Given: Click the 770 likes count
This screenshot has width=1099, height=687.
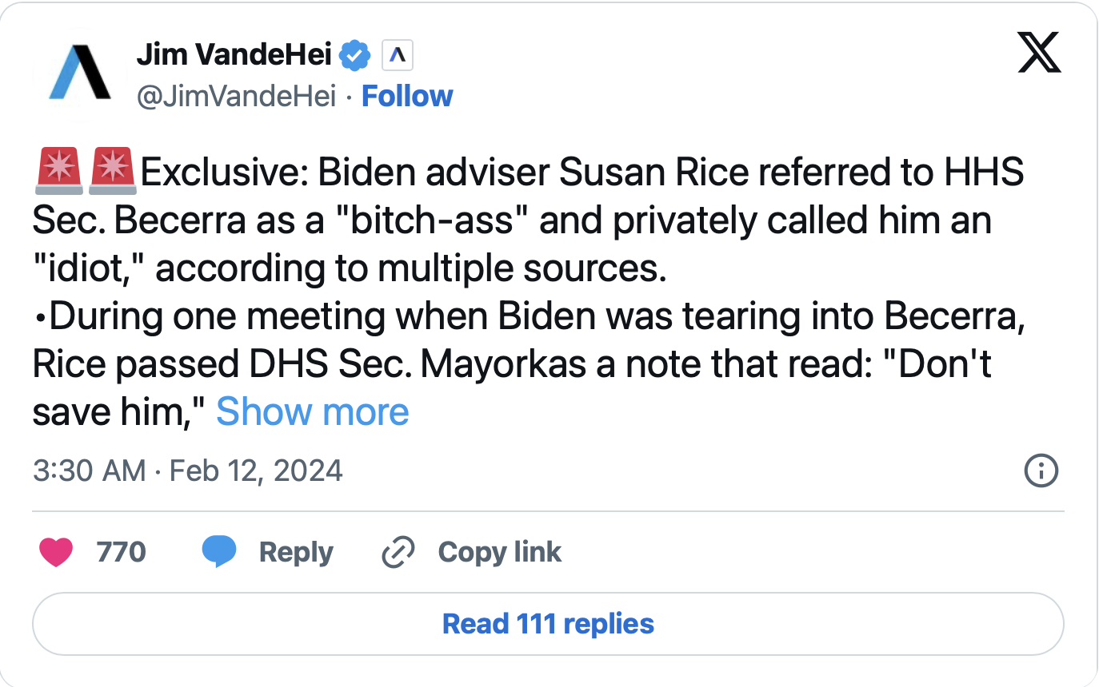Looking at the screenshot, I should click(x=121, y=552).
